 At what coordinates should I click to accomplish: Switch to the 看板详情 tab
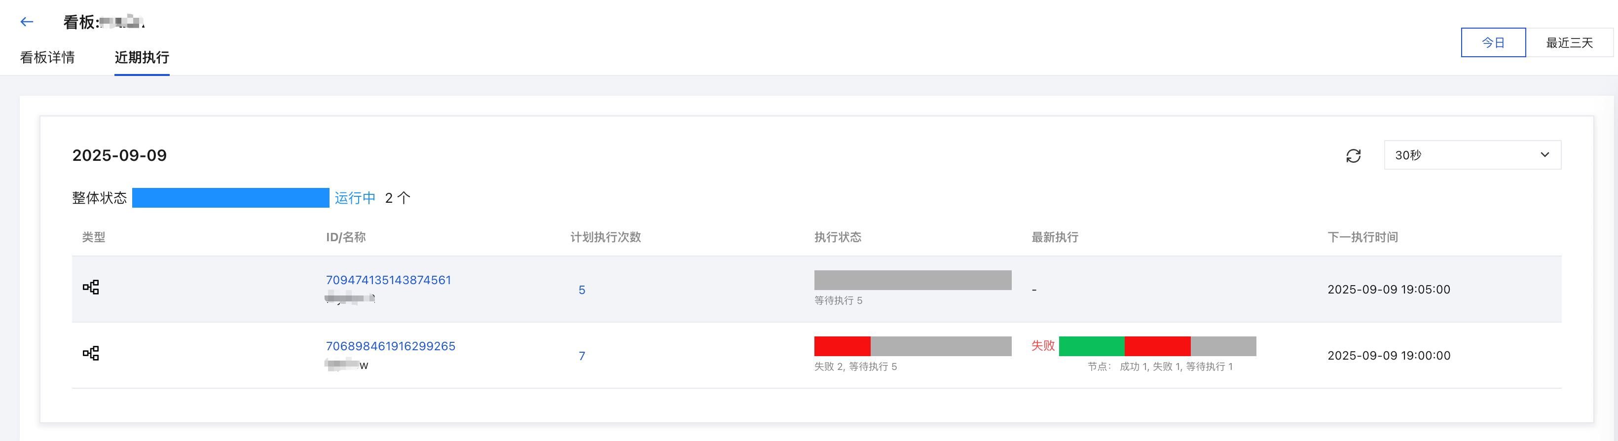pyautogui.click(x=47, y=57)
